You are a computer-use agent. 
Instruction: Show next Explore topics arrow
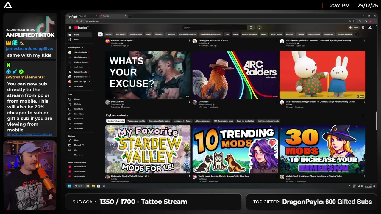(363, 121)
